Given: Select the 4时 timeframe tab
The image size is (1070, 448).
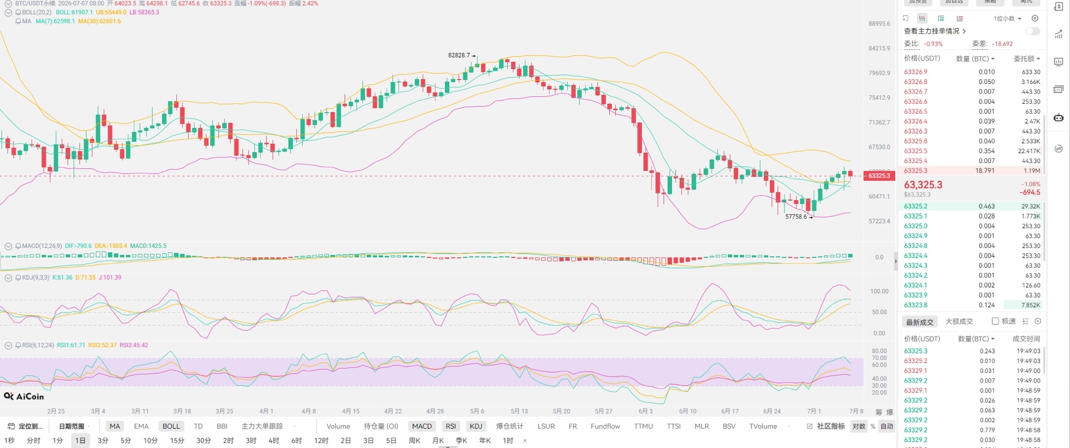Looking at the screenshot, I should coord(274,441).
